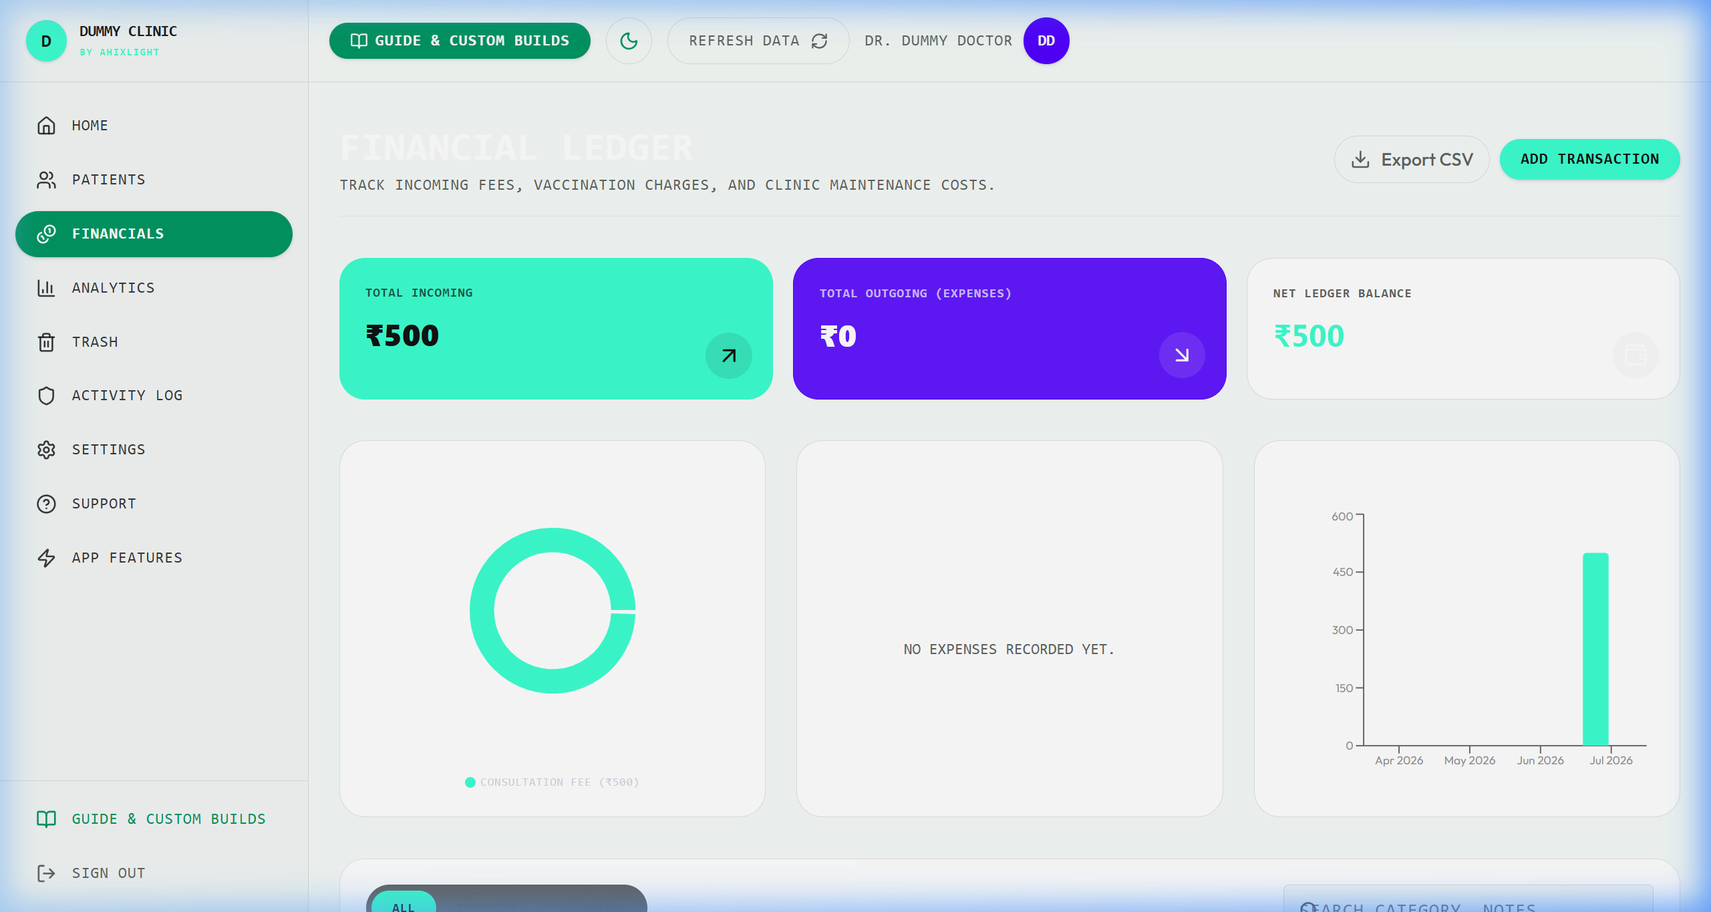Click the Refresh Data button
The height and width of the screenshot is (912, 1711).
click(758, 41)
